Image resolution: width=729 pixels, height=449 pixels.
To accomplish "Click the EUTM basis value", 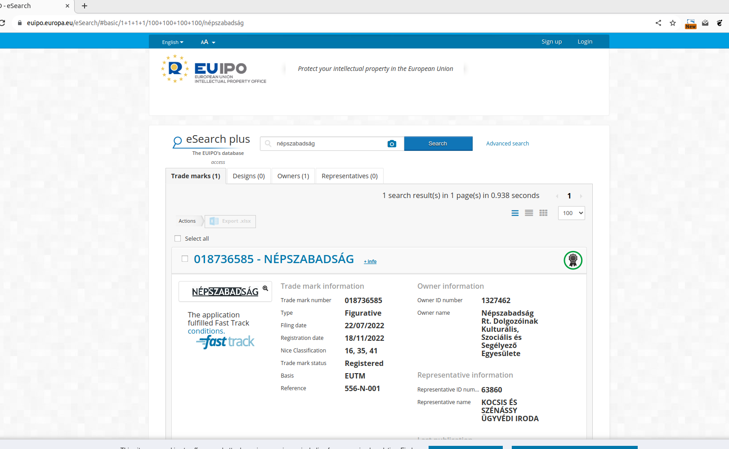I will [x=355, y=376].
